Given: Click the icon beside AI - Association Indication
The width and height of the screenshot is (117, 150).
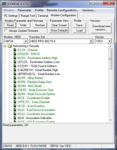Looking at the screenshot, I should 15,118.
